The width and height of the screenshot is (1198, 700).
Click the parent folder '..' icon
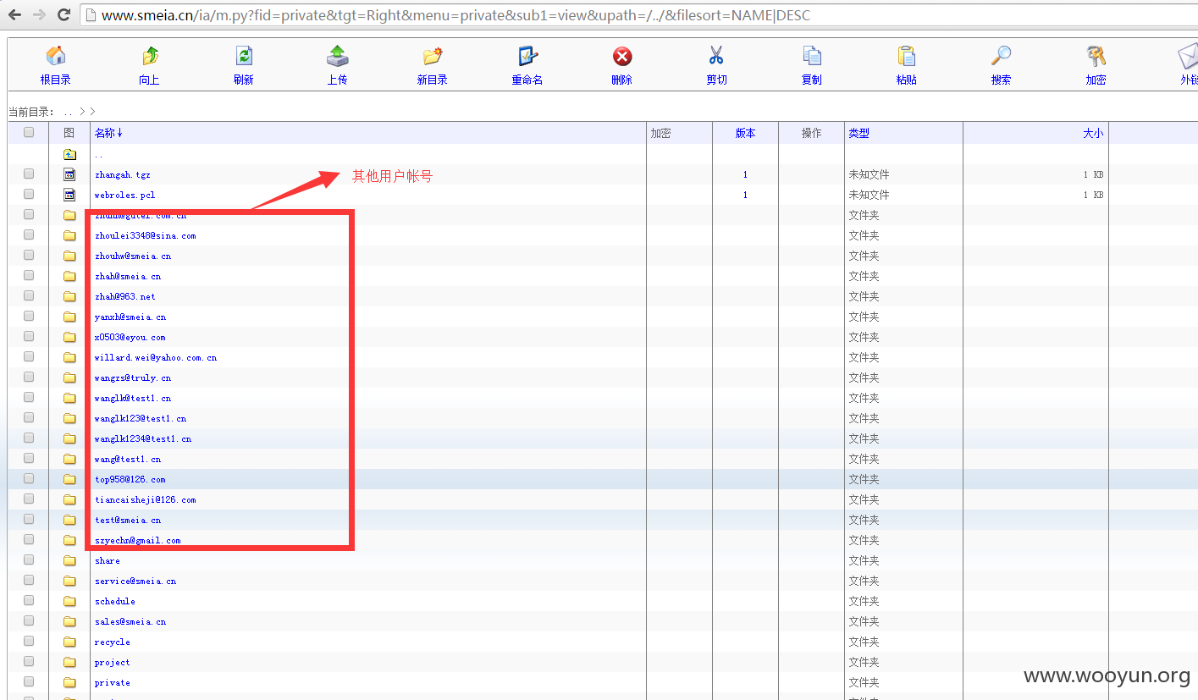[69, 154]
